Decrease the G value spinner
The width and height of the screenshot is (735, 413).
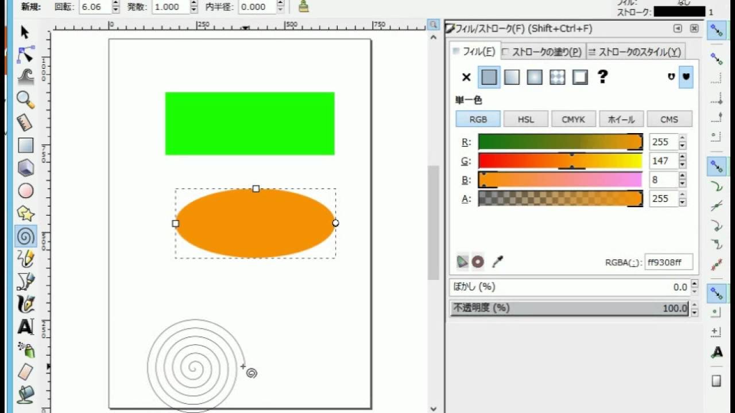click(x=682, y=165)
